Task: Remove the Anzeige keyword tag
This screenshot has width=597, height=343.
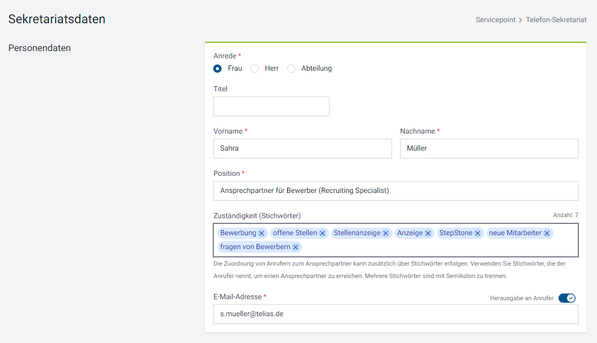Action: pyautogui.click(x=428, y=233)
